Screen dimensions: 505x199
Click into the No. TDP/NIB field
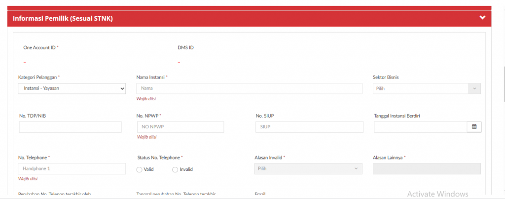click(x=70, y=127)
